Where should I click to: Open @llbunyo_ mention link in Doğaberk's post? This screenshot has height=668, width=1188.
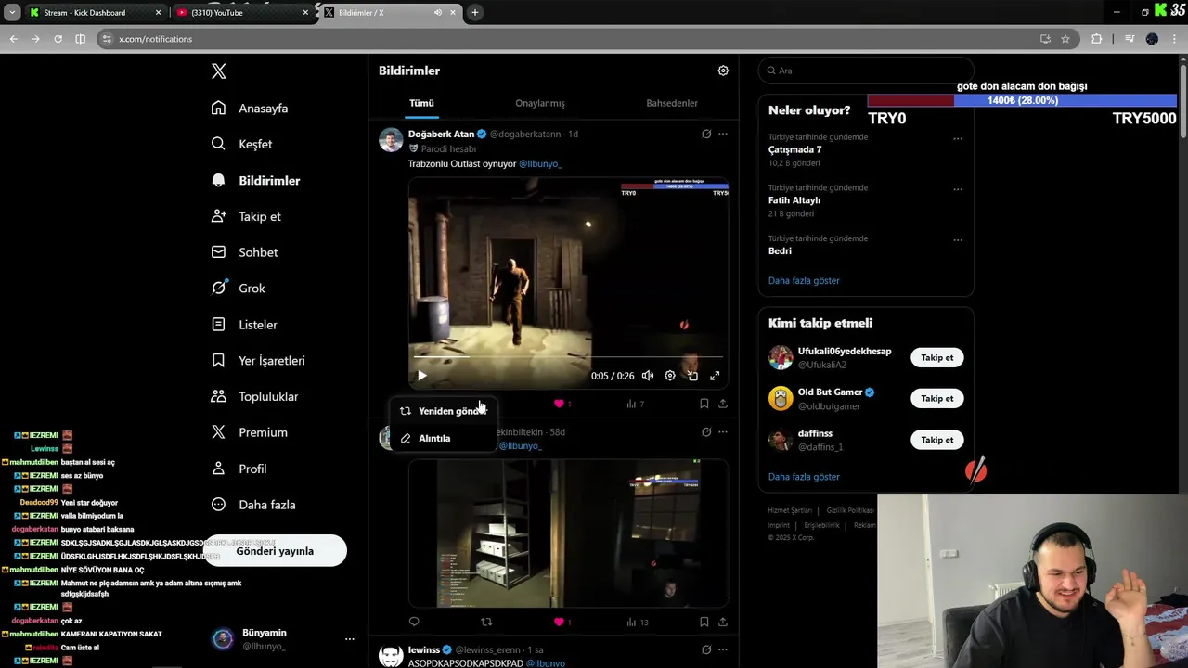(540, 163)
